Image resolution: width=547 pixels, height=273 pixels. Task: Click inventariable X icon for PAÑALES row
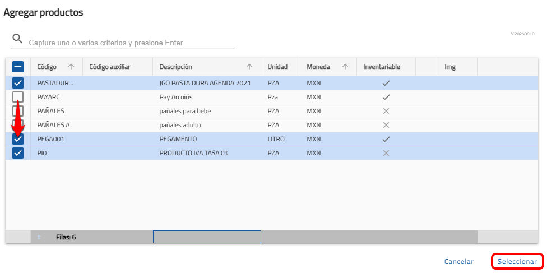(x=386, y=111)
